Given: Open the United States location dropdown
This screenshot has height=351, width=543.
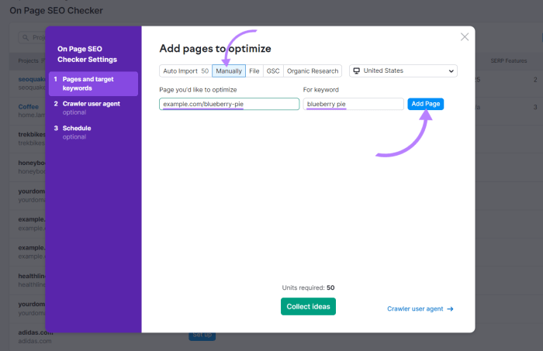Looking at the screenshot, I should tap(403, 71).
